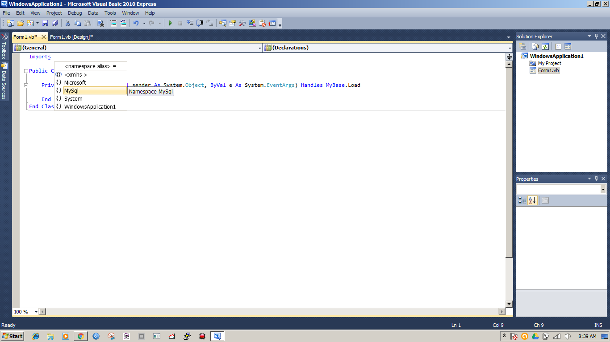Open the Data Sources side tab
Image resolution: width=610 pixels, height=342 pixels.
pos(4,81)
